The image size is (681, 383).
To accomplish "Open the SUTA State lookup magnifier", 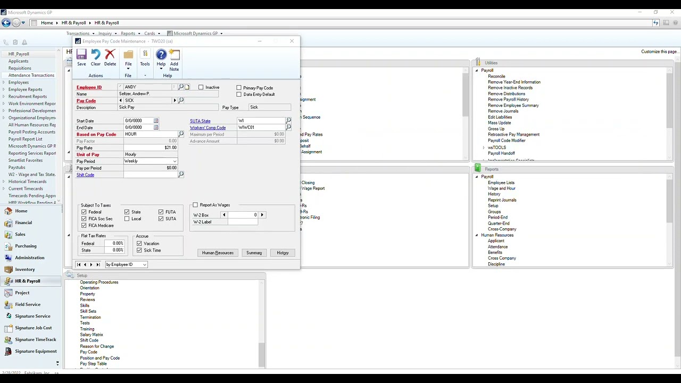I will 288,121.
